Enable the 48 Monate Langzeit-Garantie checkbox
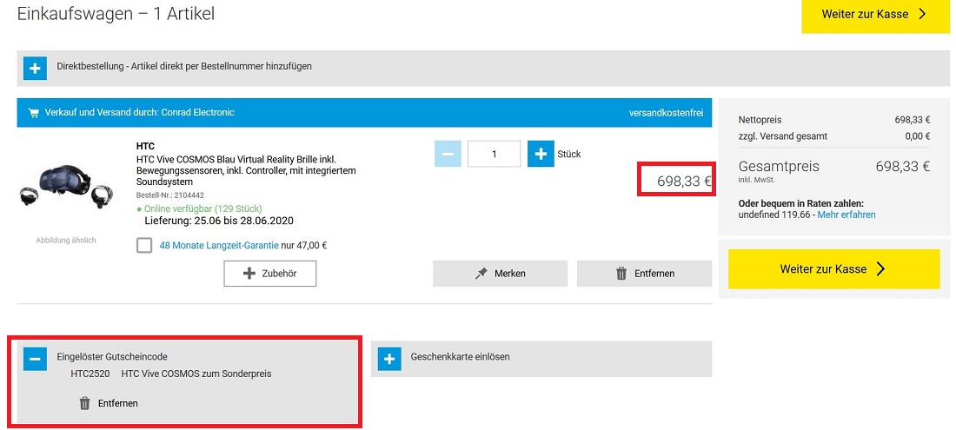Image resolution: width=956 pixels, height=430 pixels. (144, 246)
